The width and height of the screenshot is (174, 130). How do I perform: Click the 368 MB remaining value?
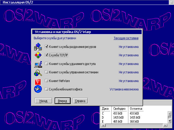tap(134, 122)
